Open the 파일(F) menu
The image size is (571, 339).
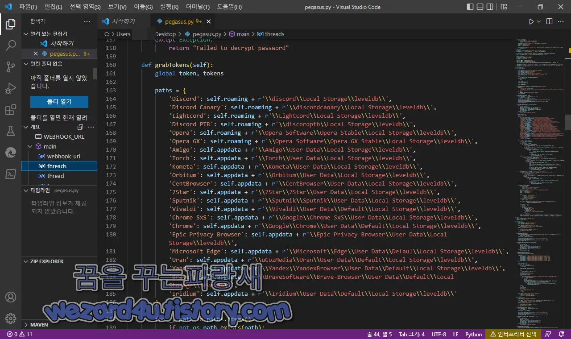click(28, 7)
